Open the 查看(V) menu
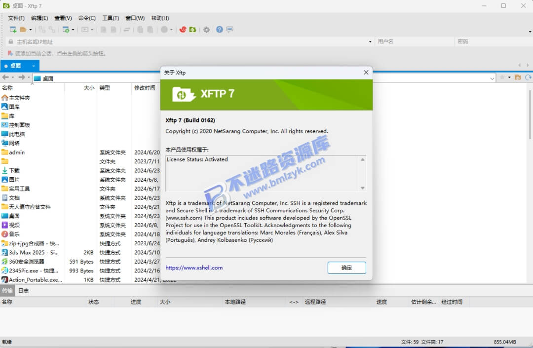 (x=63, y=18)
